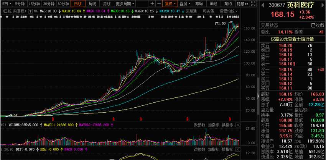Open the 5日 period dropdown

(6, 3)
